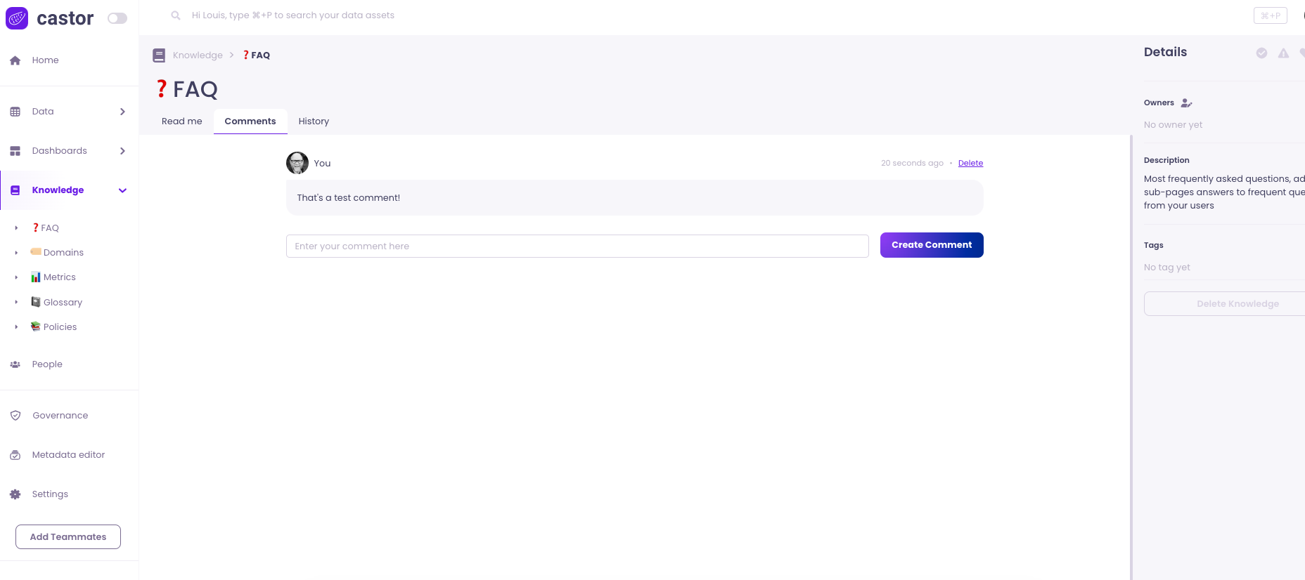This screenshot has height=580, width=1305.
Task: Toggle the switch next to castor logo
Action: click(117, 18)
